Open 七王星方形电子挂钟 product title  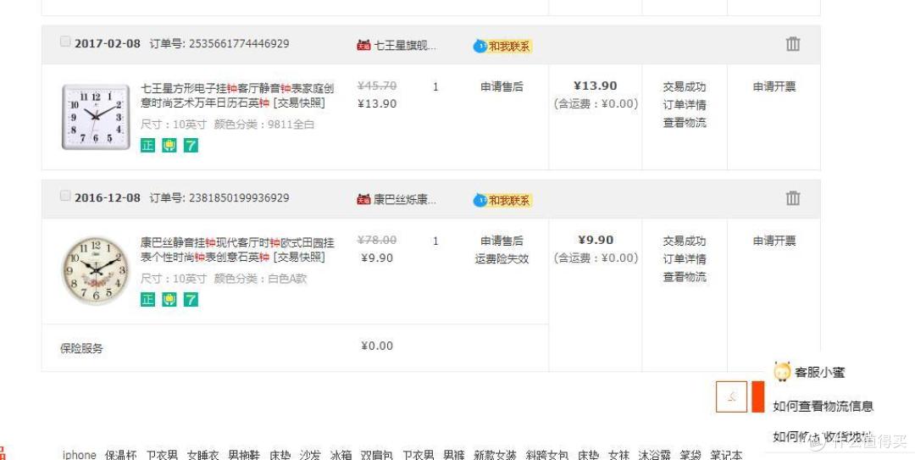click(x=237, y=95)
